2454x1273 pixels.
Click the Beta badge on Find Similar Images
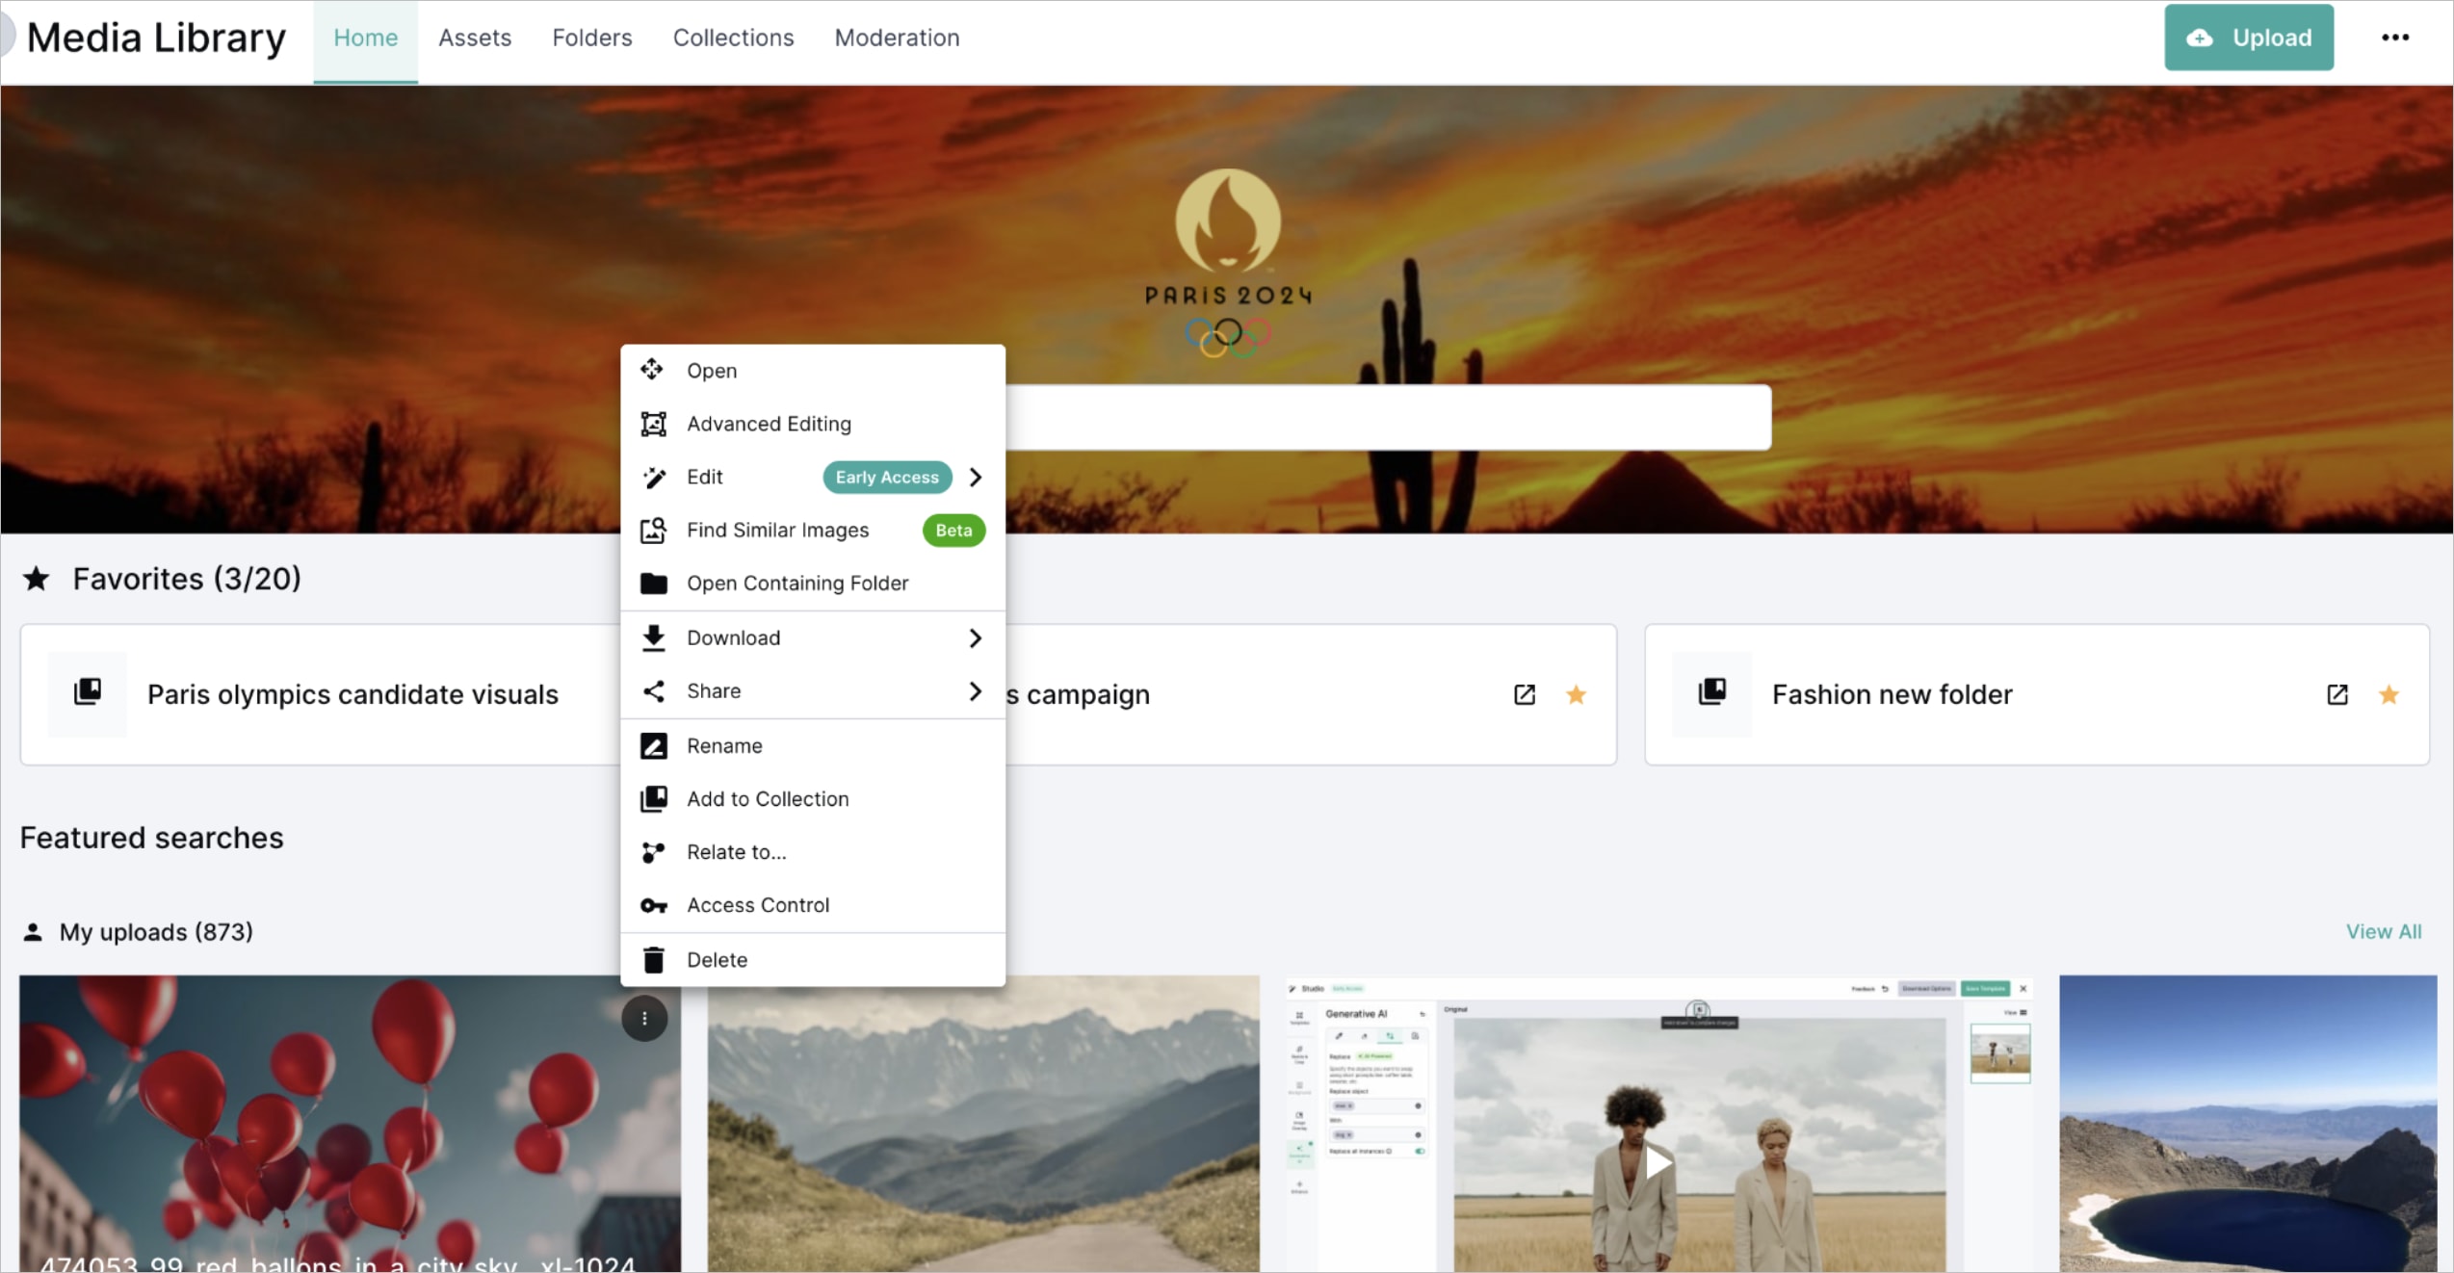pyautogui.click(x=953, y=531)
